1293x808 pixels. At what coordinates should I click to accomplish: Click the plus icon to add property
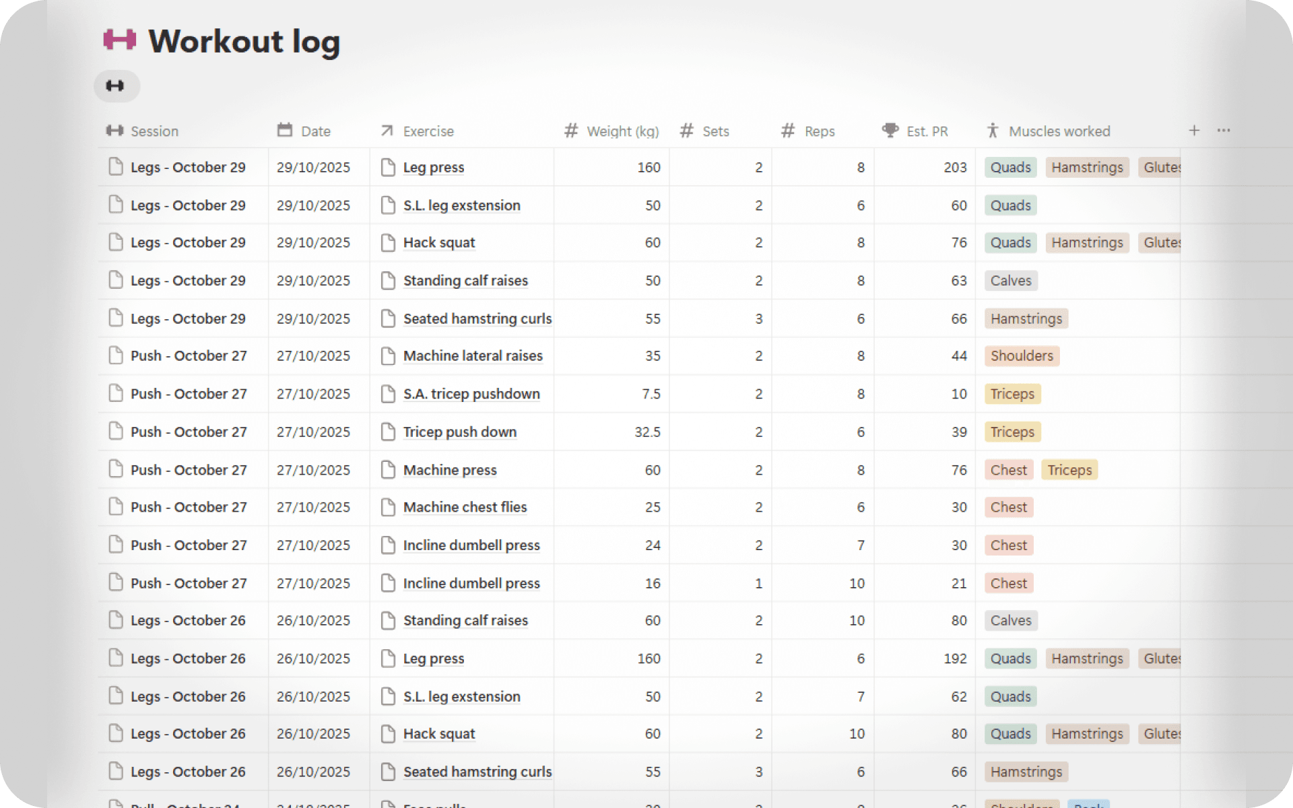coord(1194,131)
